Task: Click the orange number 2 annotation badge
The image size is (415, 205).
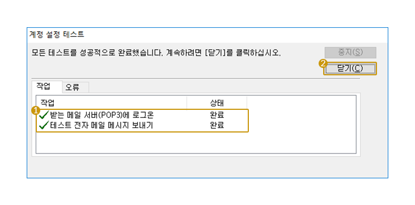Action: point(323,63)
